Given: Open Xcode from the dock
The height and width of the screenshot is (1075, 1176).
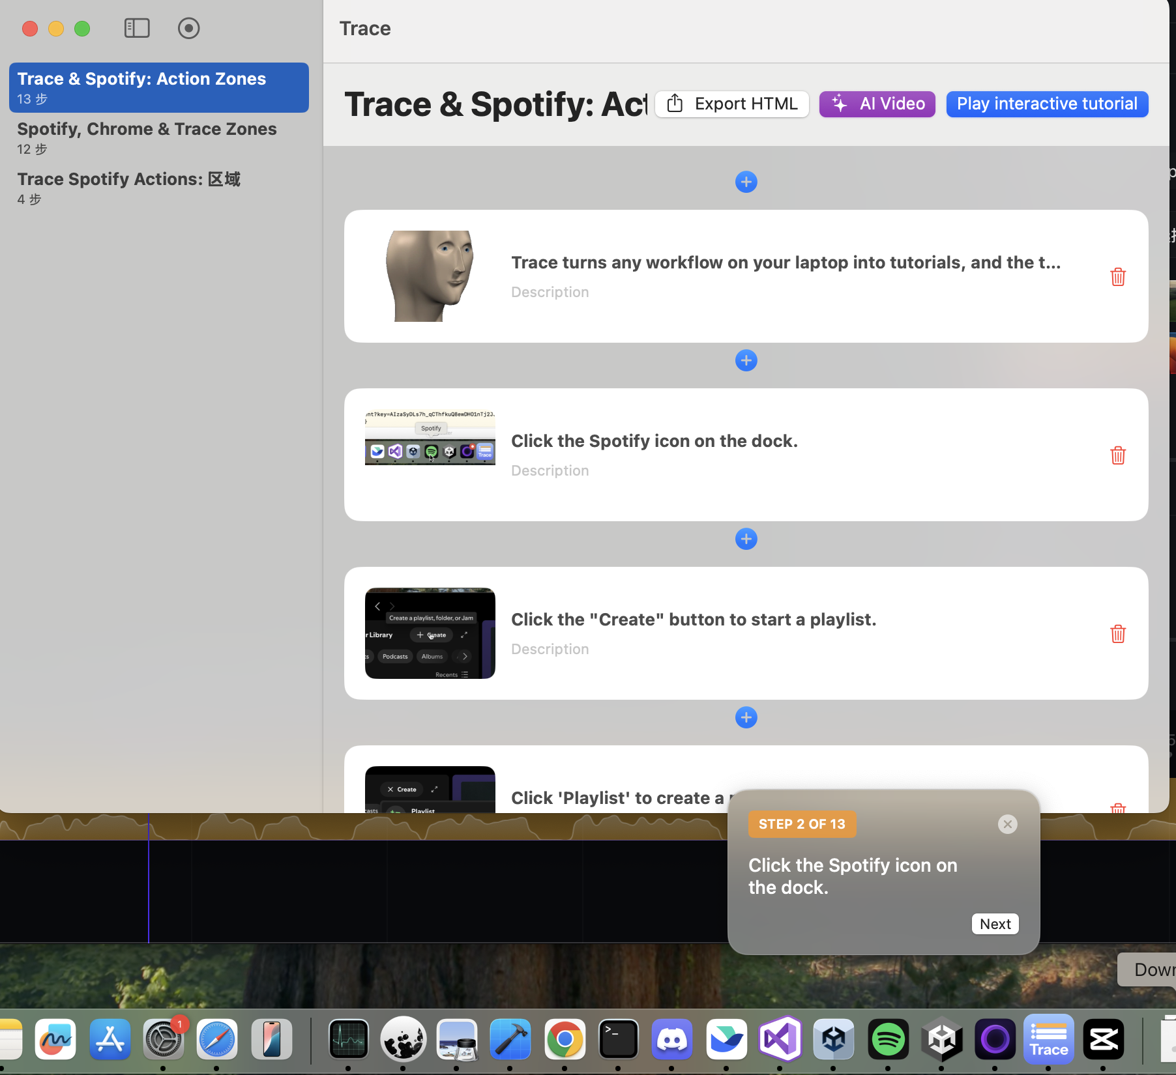Looking at the screenshot, I should (510, 1039).
